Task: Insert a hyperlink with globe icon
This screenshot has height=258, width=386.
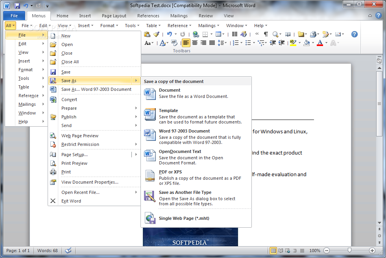Action: (x=196, y=34)
